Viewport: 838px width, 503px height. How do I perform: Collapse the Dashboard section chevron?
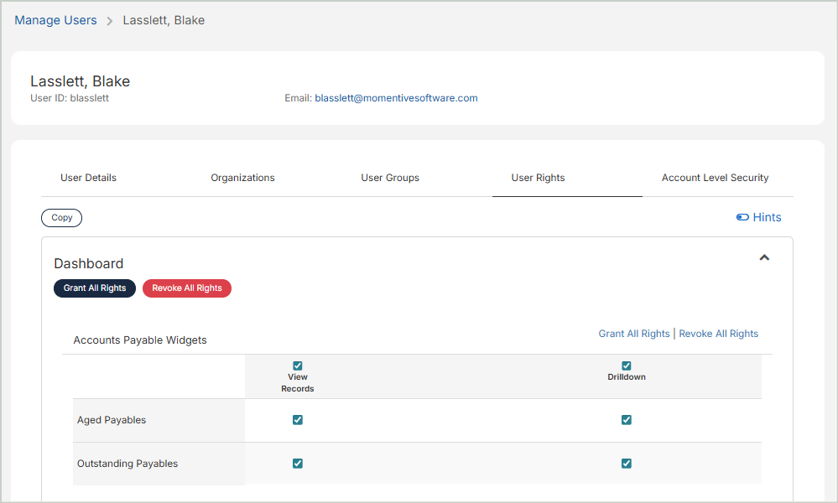tap(764, 257)
